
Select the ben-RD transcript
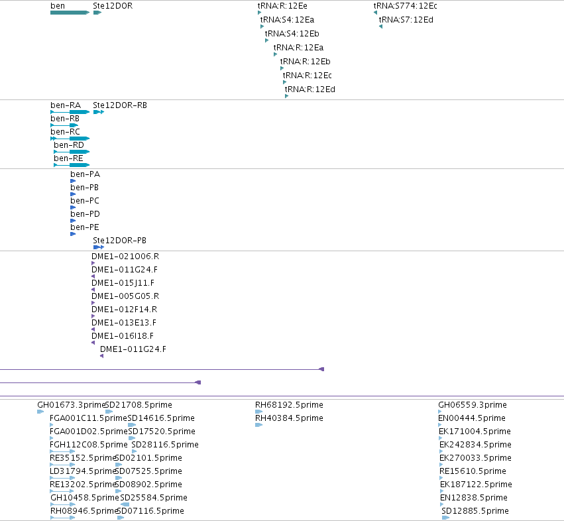[72, 152]
